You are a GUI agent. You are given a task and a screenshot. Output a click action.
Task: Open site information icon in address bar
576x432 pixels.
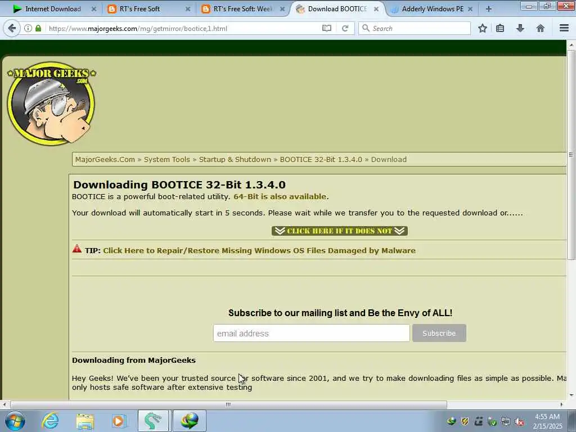(x=28, y=28)
